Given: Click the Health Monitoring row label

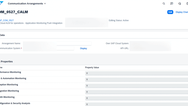Looking at the screenshot, I should pyautogui.click(x=7, y=97).
